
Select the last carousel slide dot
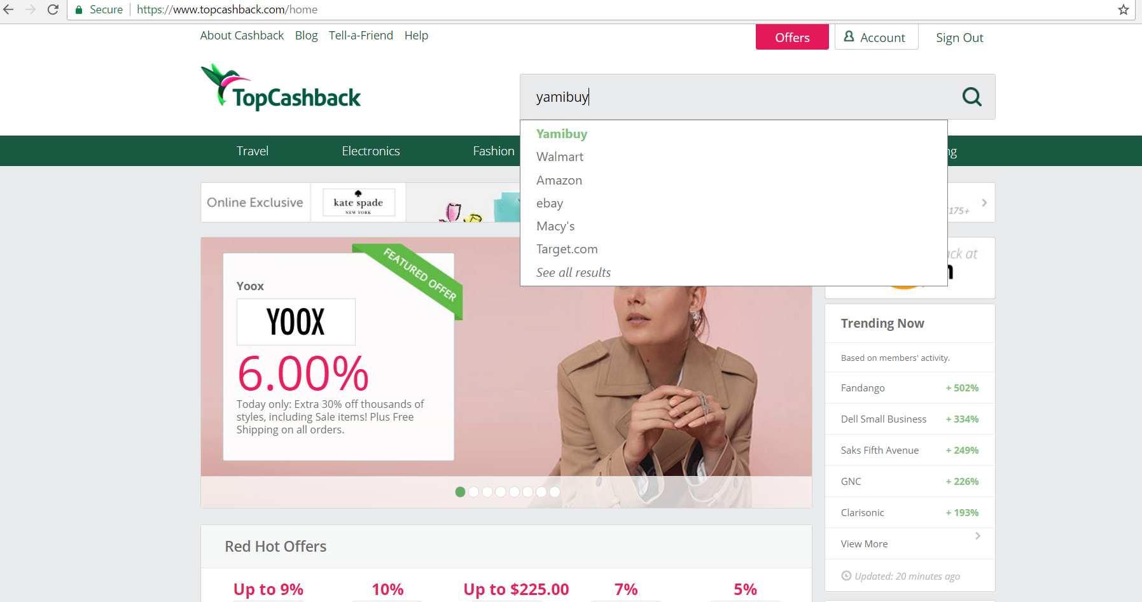[555, 492]
